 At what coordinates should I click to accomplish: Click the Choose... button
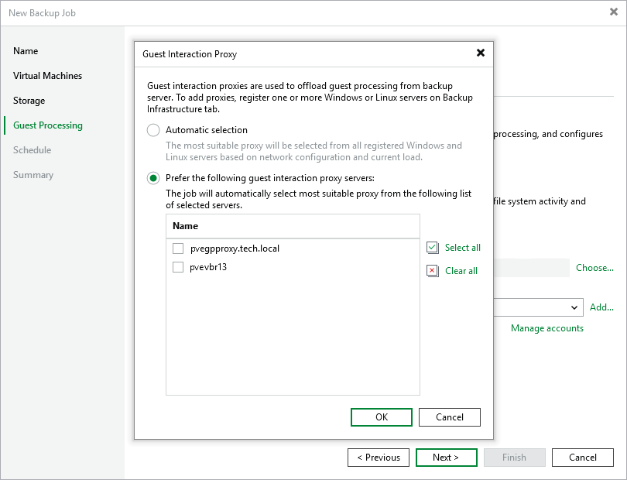[x=594, y=267]
